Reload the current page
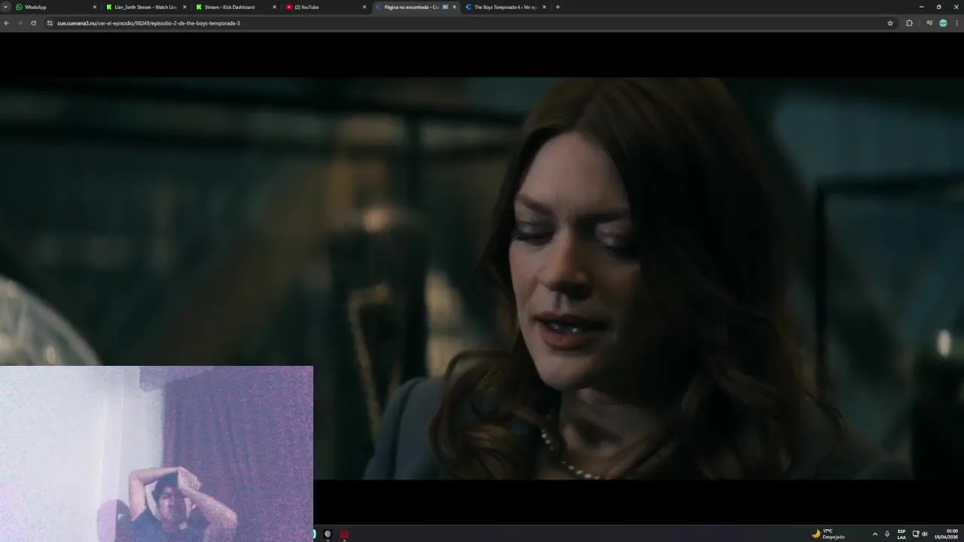Image resolution: width=964 pixels, height=542 pixels. pos(33,23)
